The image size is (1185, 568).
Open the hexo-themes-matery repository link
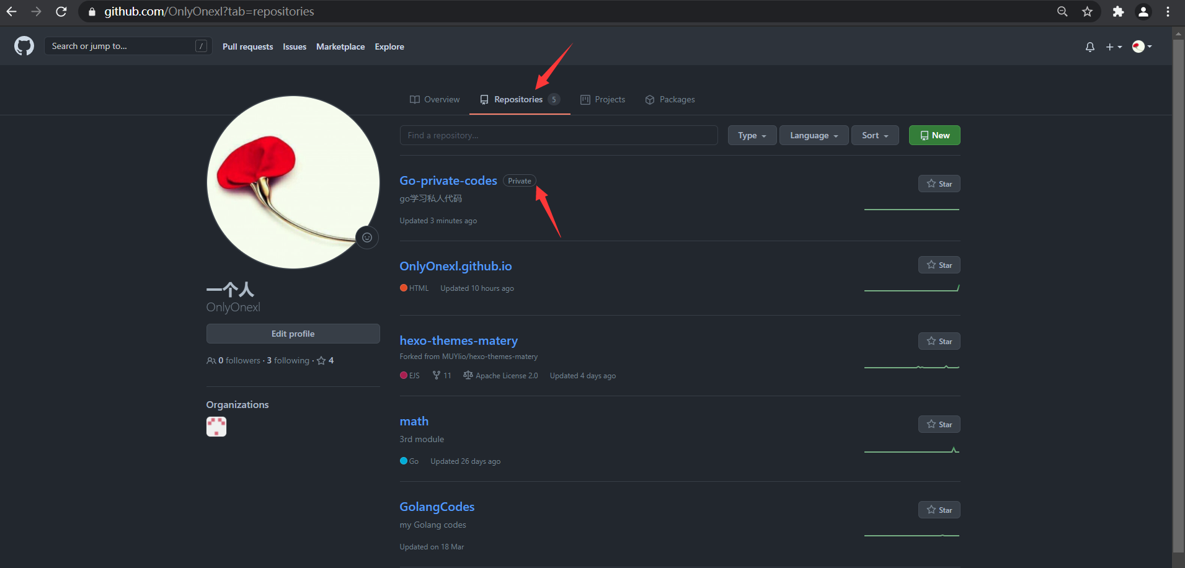pos(459,340)
